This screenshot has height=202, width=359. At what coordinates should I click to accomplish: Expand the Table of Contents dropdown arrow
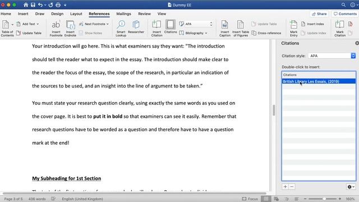[12, 24]
